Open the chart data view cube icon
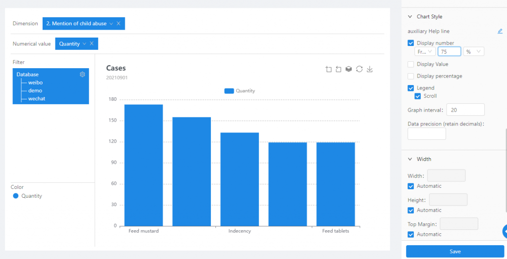 349,69
